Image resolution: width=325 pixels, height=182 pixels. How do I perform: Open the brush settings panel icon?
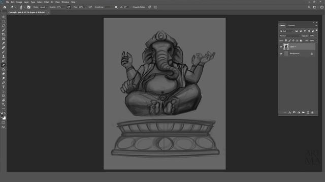point(29,7)
